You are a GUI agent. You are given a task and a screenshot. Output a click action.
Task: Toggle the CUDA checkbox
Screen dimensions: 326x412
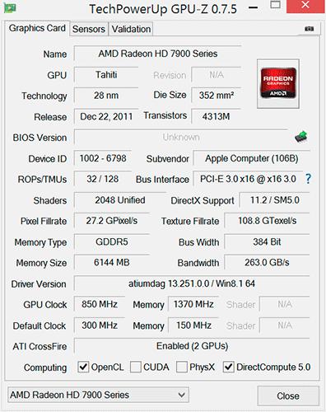point(135,367)
